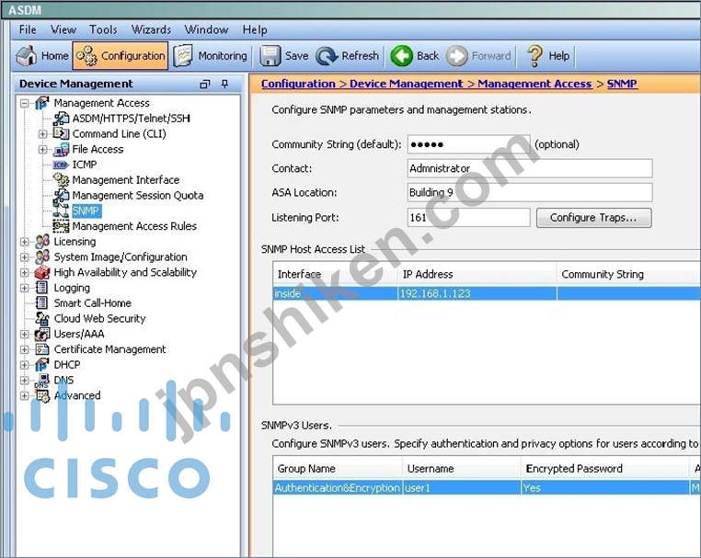Viewport: 701px width, 558px height.
Task: Expand the Logging node
Action: [24, 288]
